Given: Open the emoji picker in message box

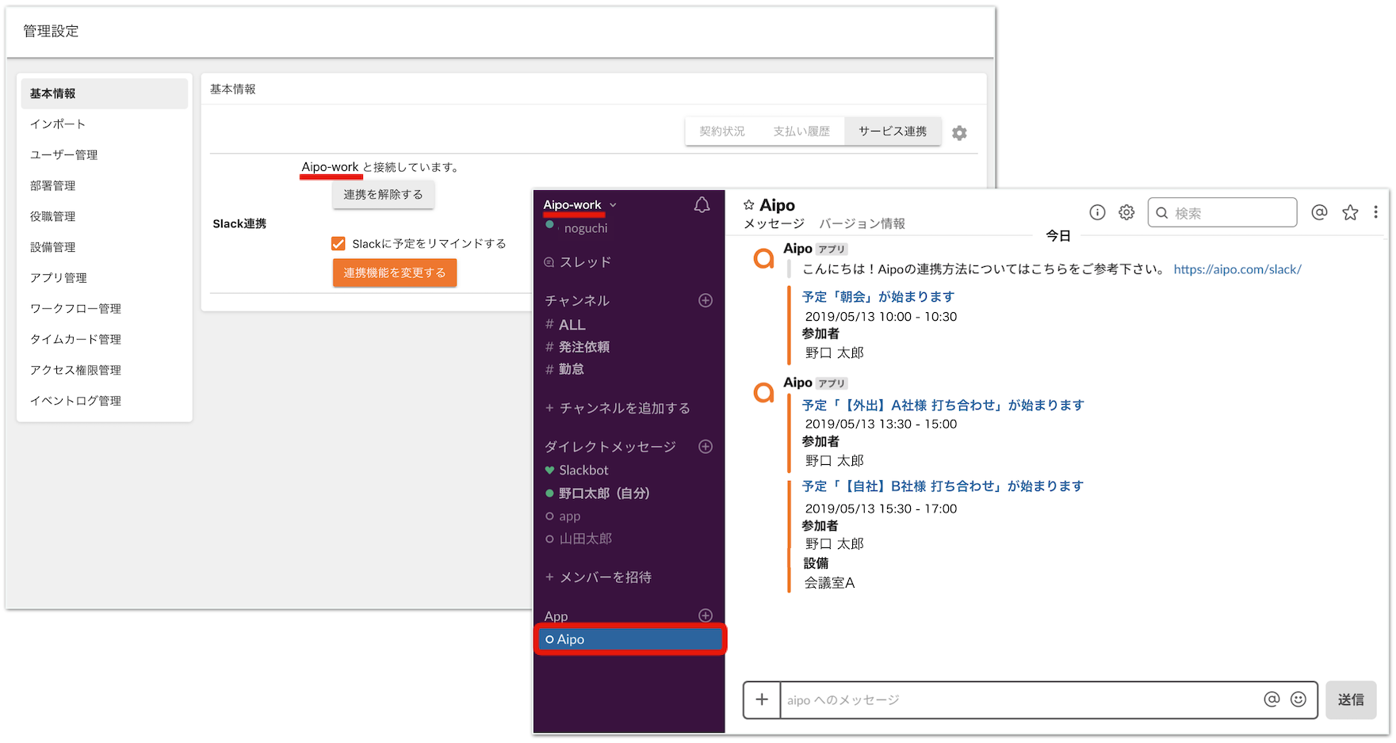Looking at the screenshot, I should (1298, 699).
